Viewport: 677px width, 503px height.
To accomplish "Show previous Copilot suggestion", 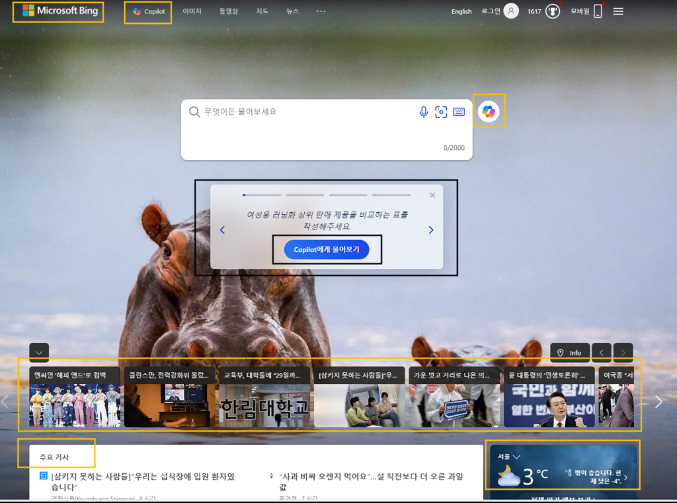I will pos(222,230).
